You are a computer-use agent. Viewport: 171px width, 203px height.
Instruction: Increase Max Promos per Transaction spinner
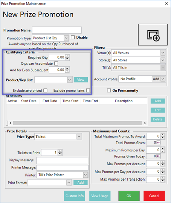[x=163, y=178]
